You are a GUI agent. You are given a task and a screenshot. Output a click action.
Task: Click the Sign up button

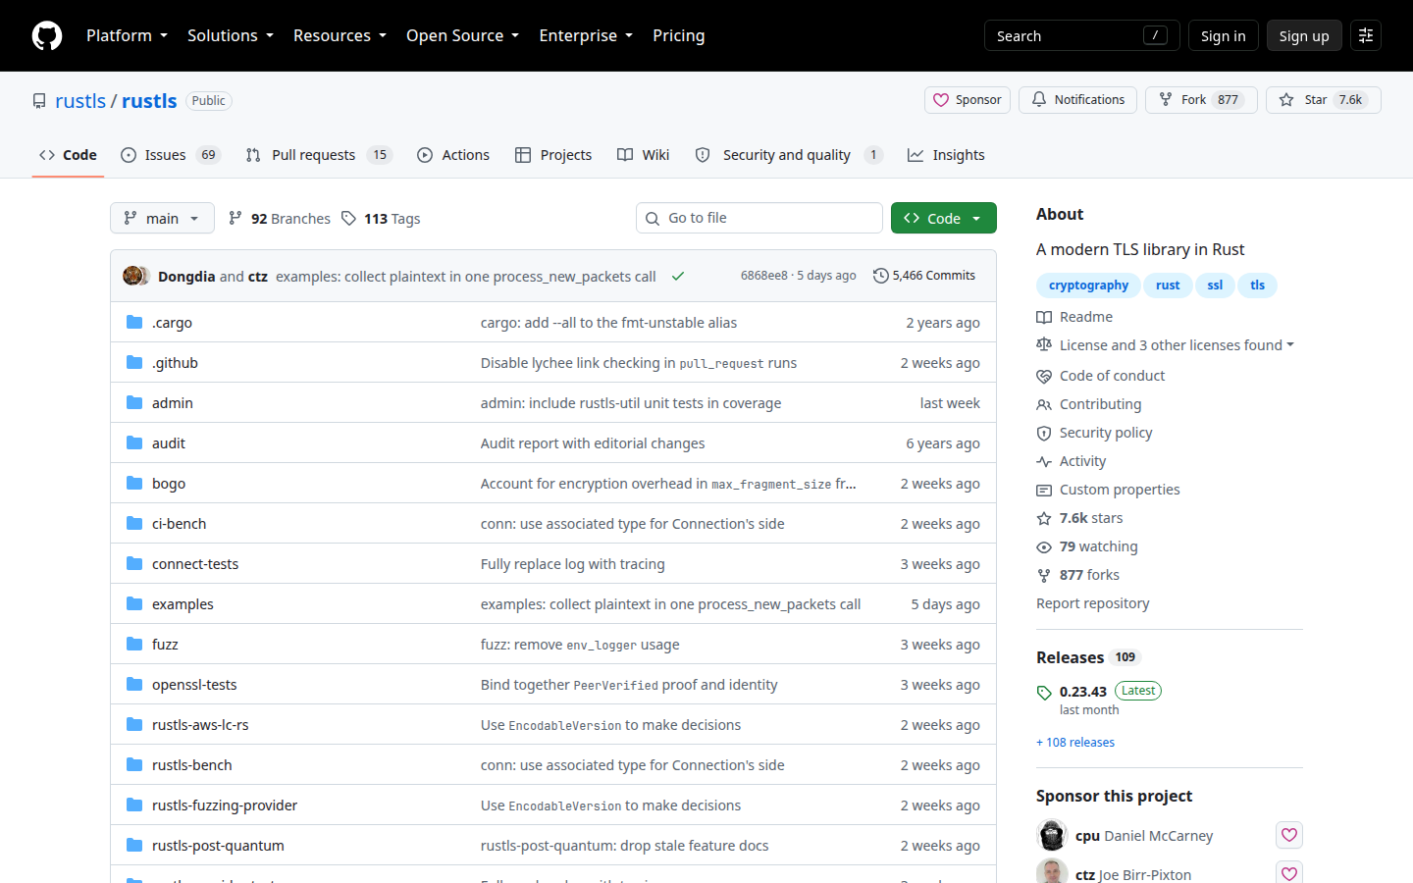(1304, 35)
